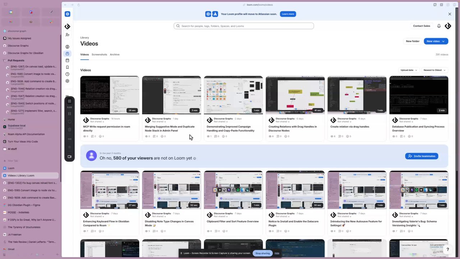
Task: Open the Loom home logo icon
Action: [67, 14]
